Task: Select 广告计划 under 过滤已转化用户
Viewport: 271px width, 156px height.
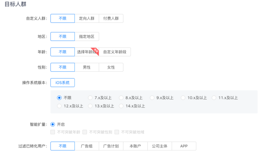Action: tap(111, 146)
